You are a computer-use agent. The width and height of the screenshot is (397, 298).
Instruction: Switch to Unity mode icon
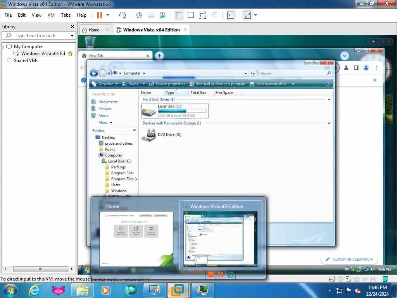click(214, 15)
